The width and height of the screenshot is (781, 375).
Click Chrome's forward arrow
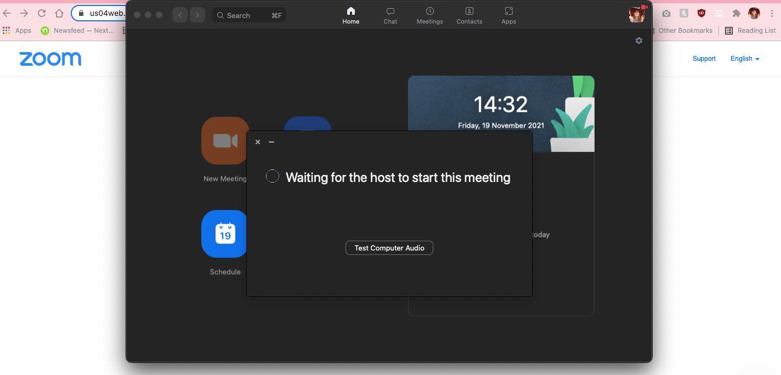24,13
